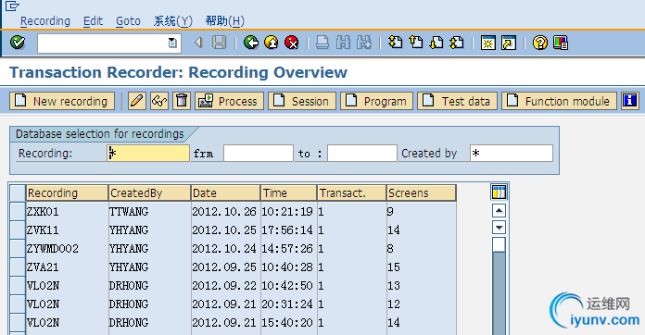The height and width of the screenshot is (335, 645).
Task: Click the Save diskette icon
Action: [x=220, y=43]
